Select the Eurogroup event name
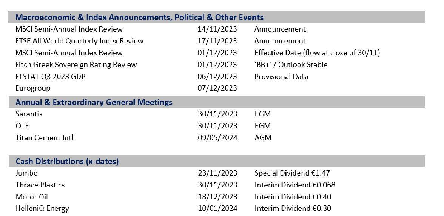444x216 pixels. pos(33,88)
